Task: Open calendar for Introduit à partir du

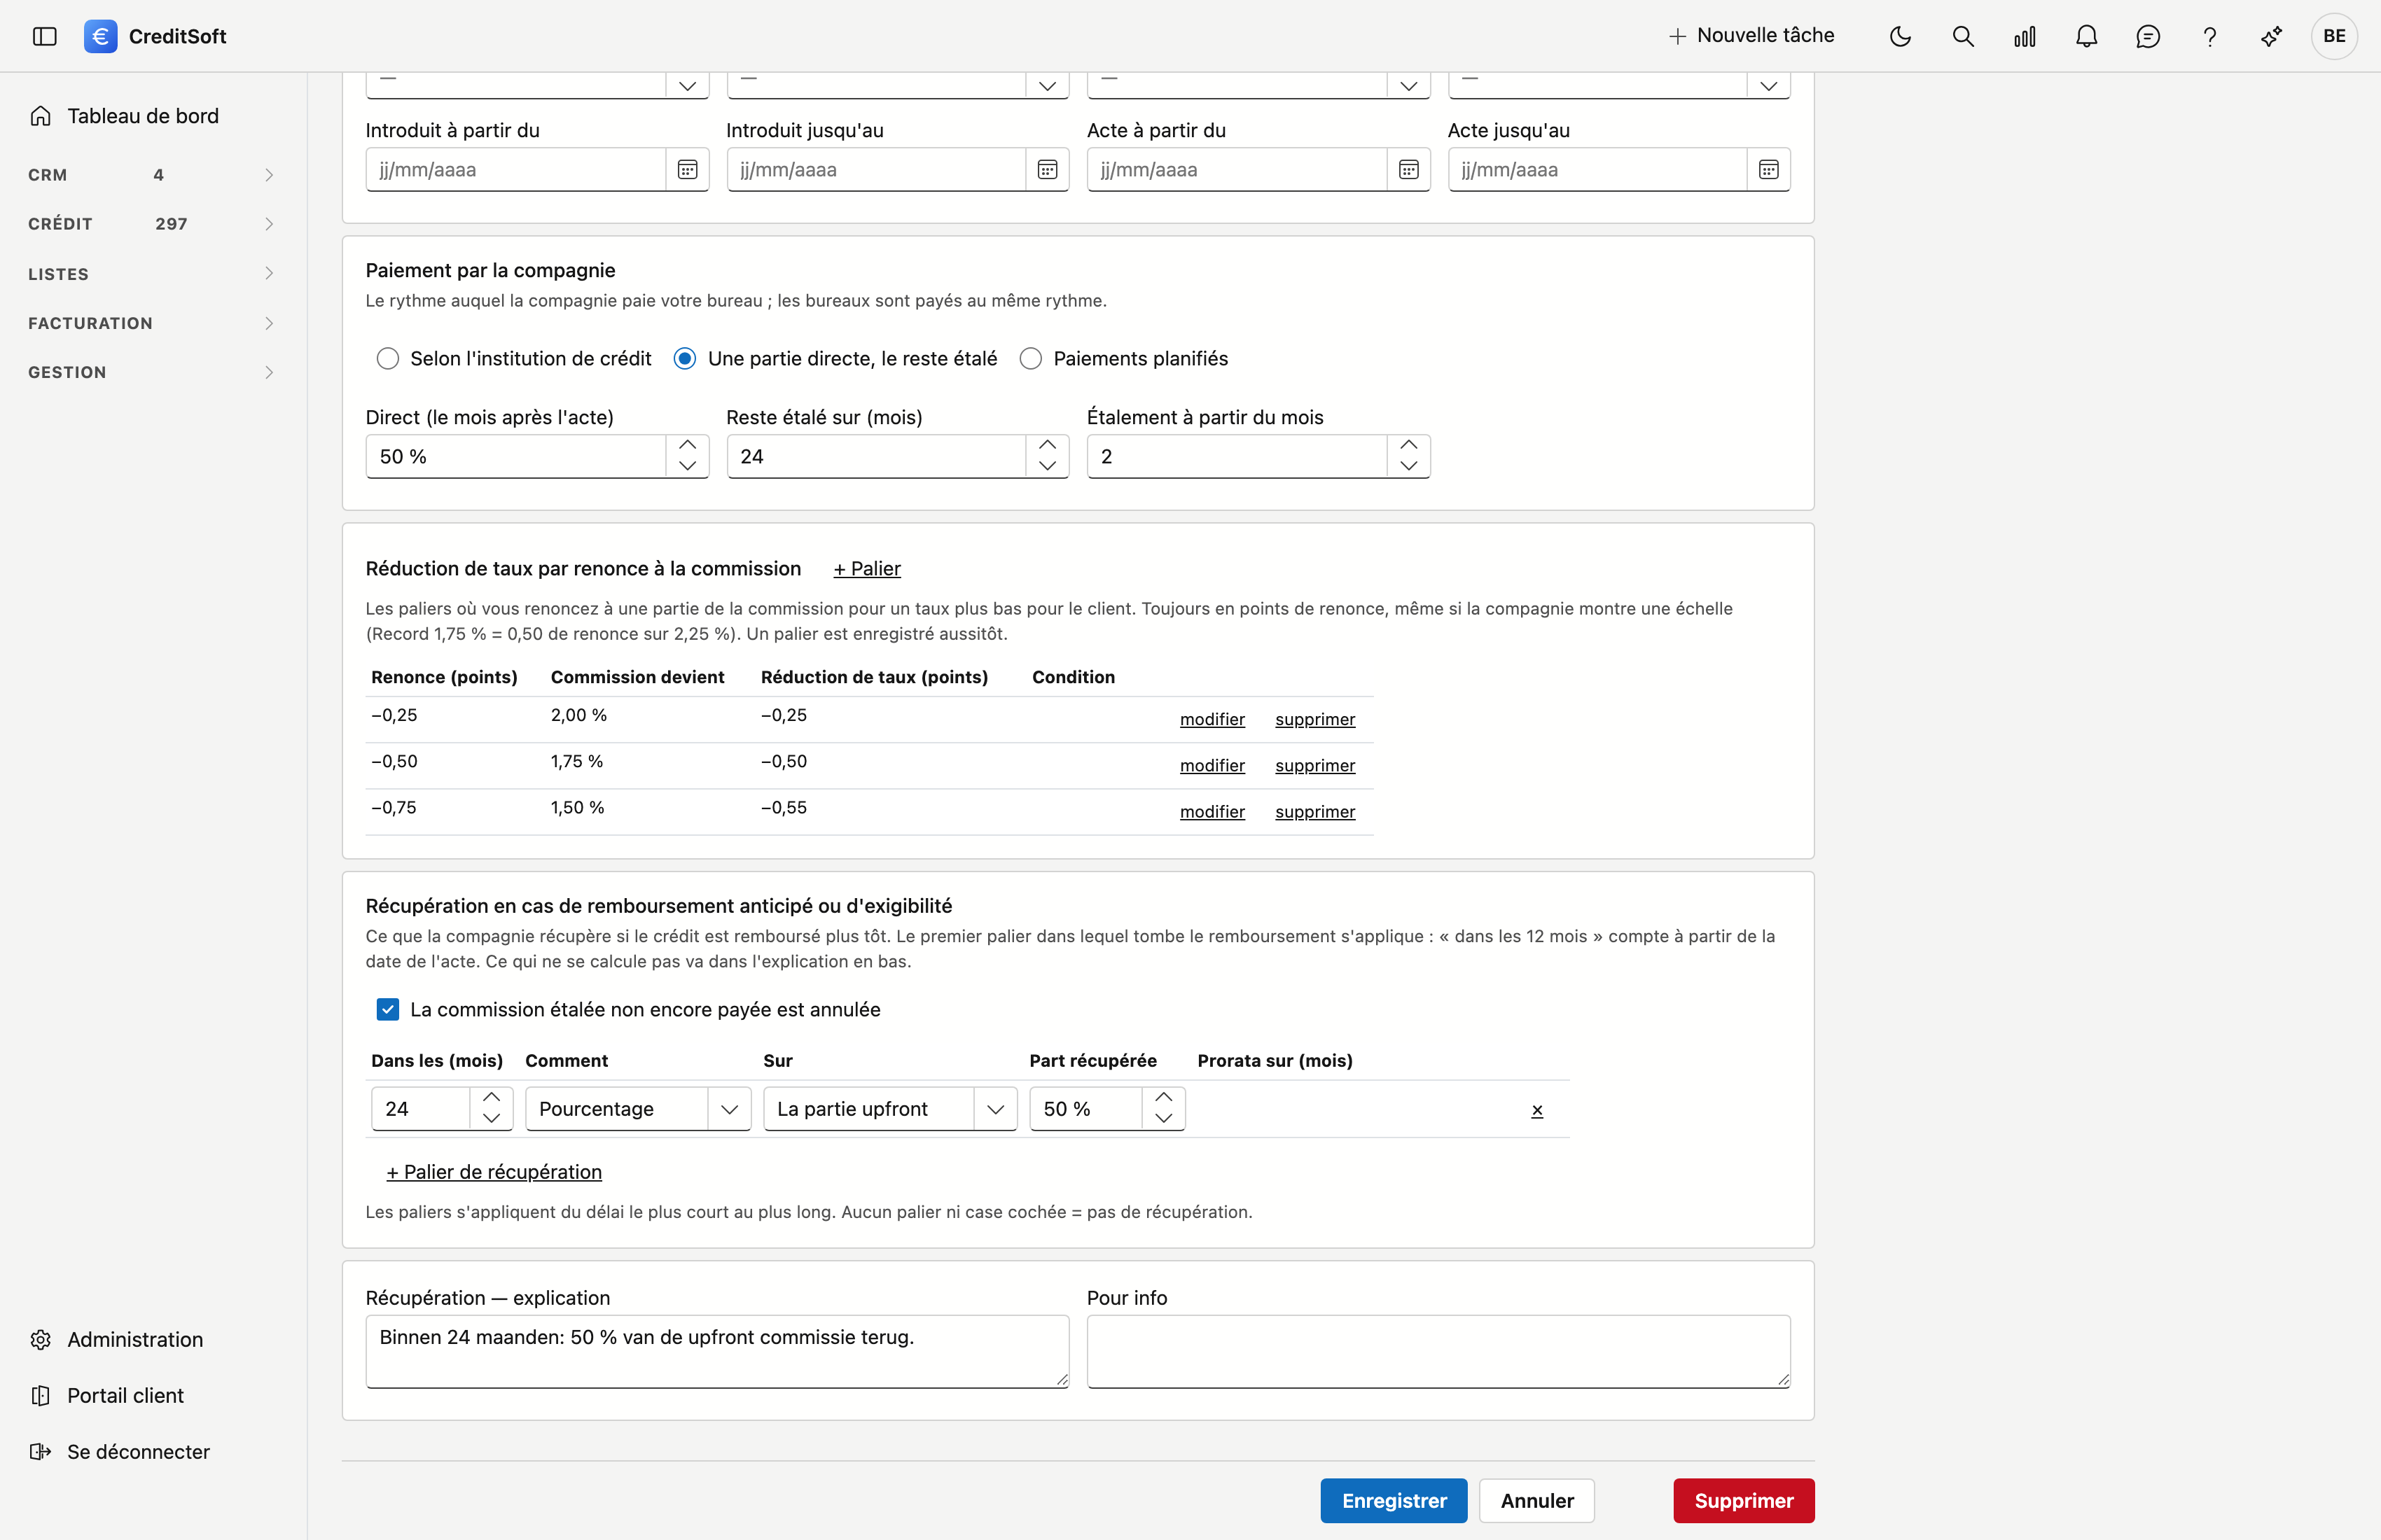Action: click(x=687, y=169)
